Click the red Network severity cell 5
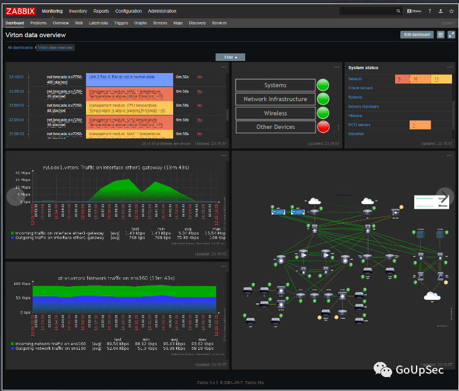Screen dimensions: 459x391 (402, 79)
